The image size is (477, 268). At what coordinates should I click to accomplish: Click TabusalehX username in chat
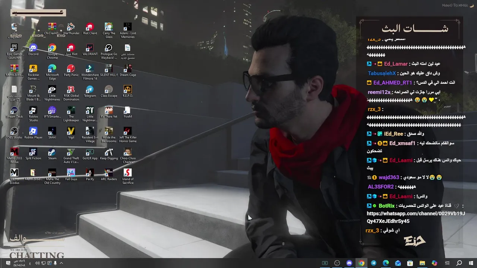click(x=382, y=73)
